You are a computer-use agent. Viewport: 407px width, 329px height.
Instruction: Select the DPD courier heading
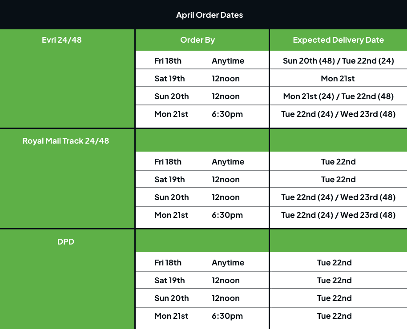tap(66, 242)
